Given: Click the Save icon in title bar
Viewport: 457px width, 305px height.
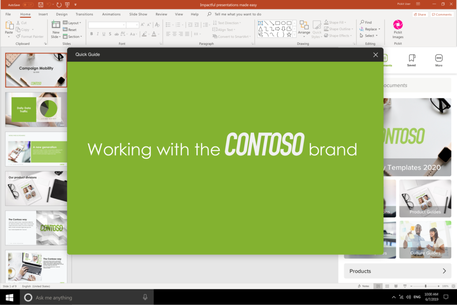Looking at the screenshot, I should point(41,4).
